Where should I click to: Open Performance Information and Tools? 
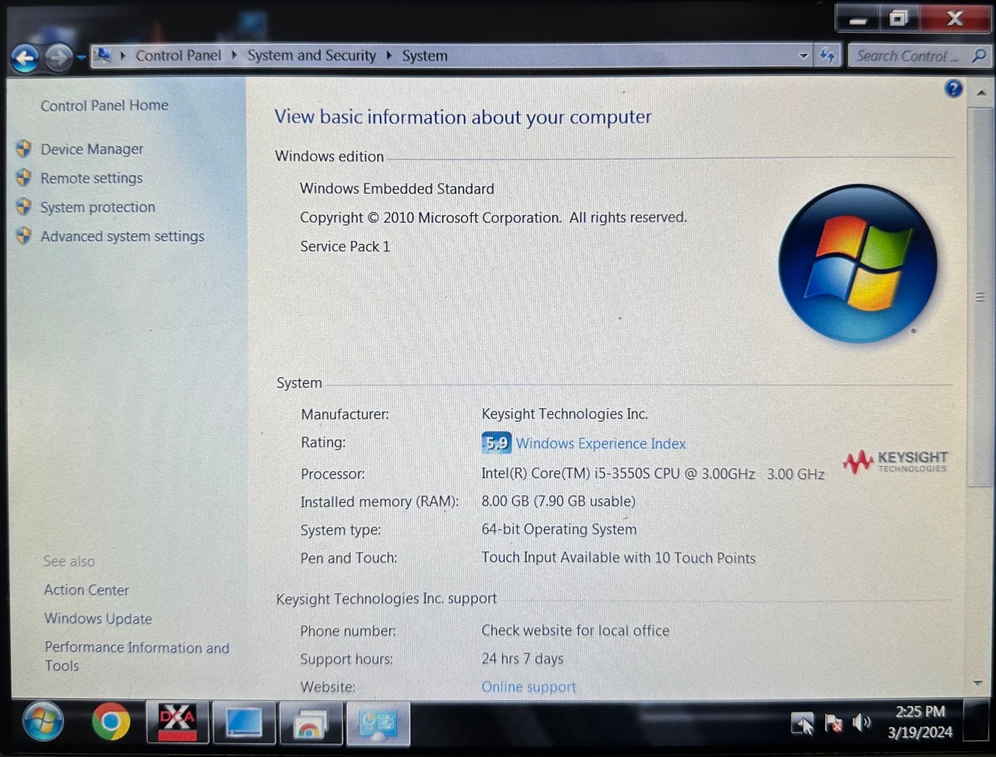pyautogui.click(x=137, y=657)
